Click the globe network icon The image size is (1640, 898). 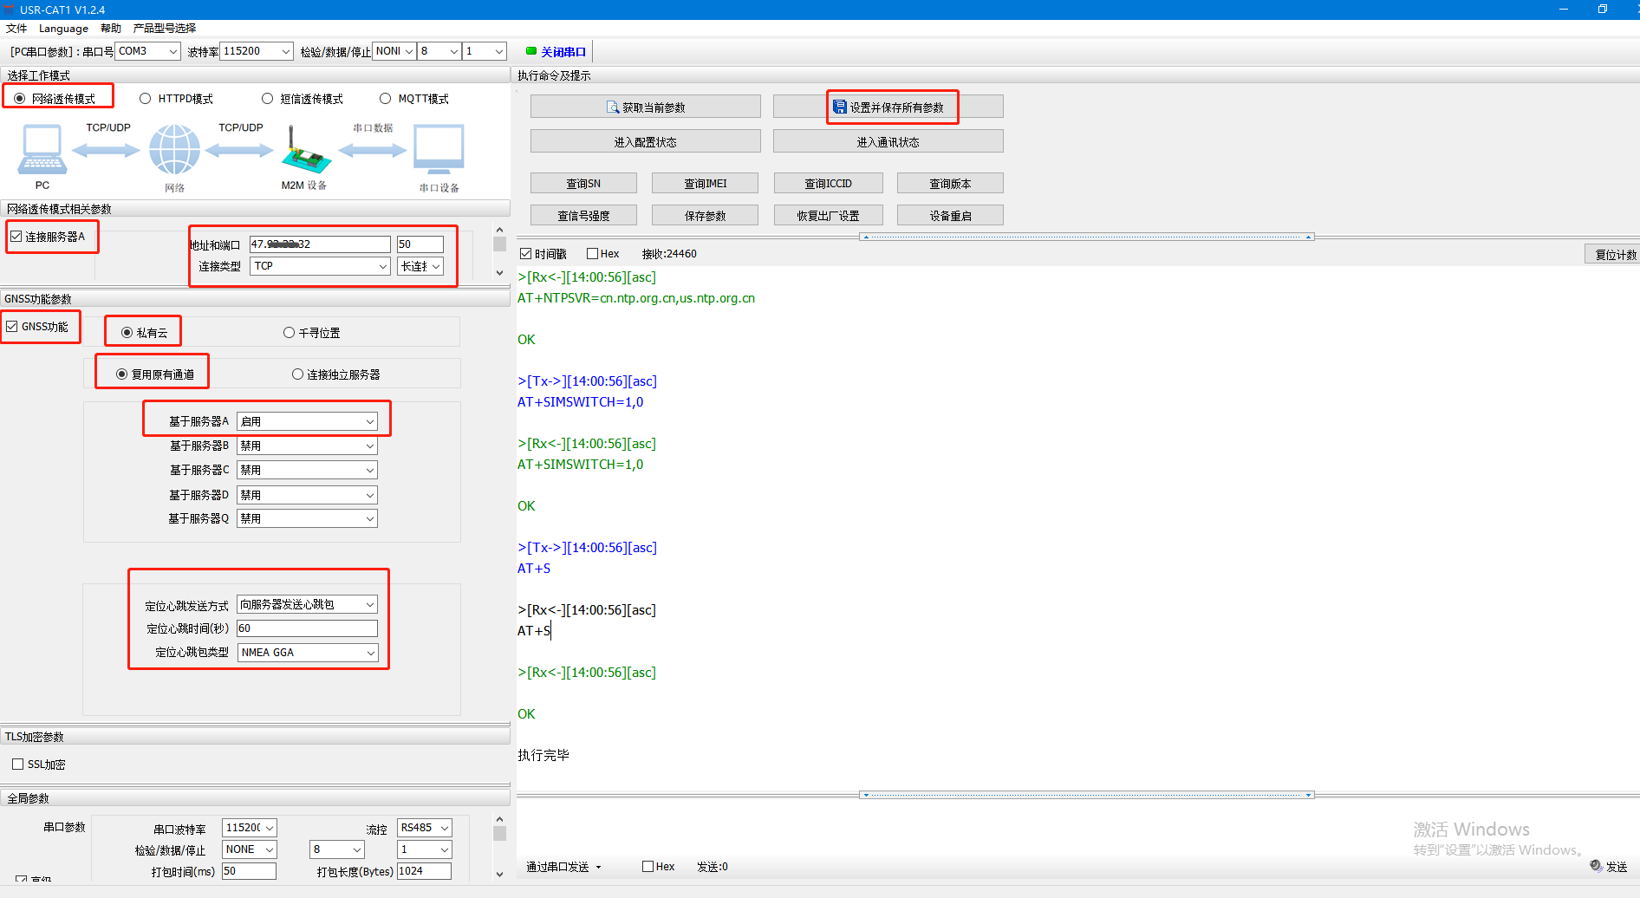tap(174, 149)
